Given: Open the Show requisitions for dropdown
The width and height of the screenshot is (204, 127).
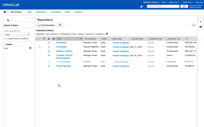Looking at the screenshot, I should (x=17, y=34).
